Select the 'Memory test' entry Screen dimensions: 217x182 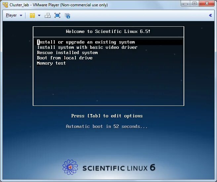(x=51, y=63)
